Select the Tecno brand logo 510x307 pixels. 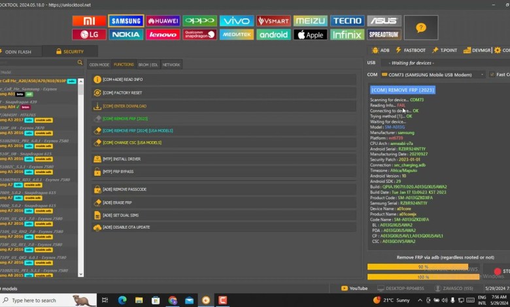tap(347, 21)
